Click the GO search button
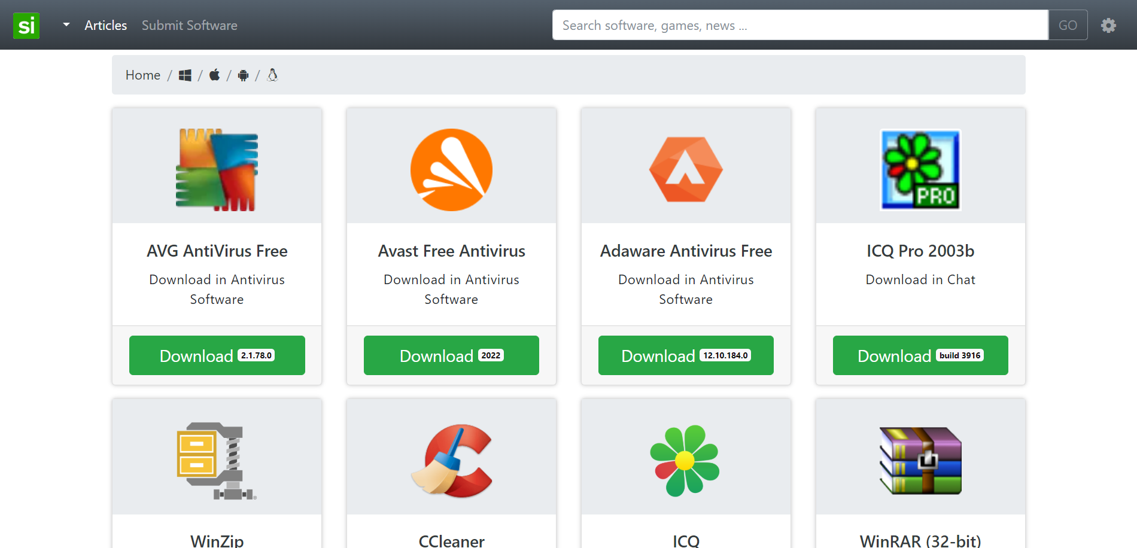The width and height of the screenshot is (1137, 548). pyautogui.click(x=1068, y=25)
